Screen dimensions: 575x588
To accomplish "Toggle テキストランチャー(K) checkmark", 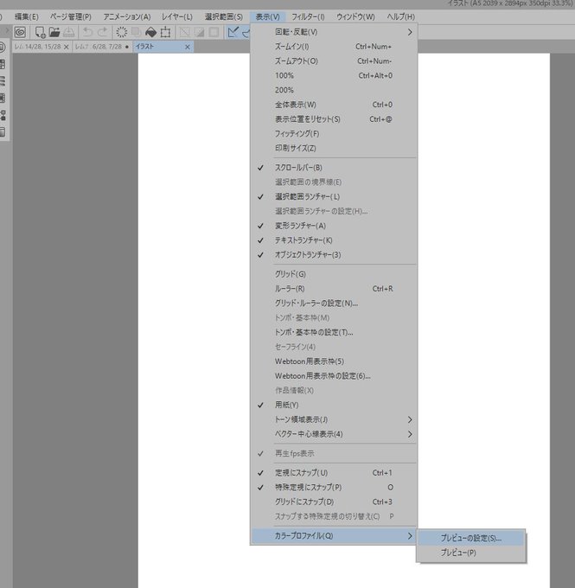I will point(334,240).
